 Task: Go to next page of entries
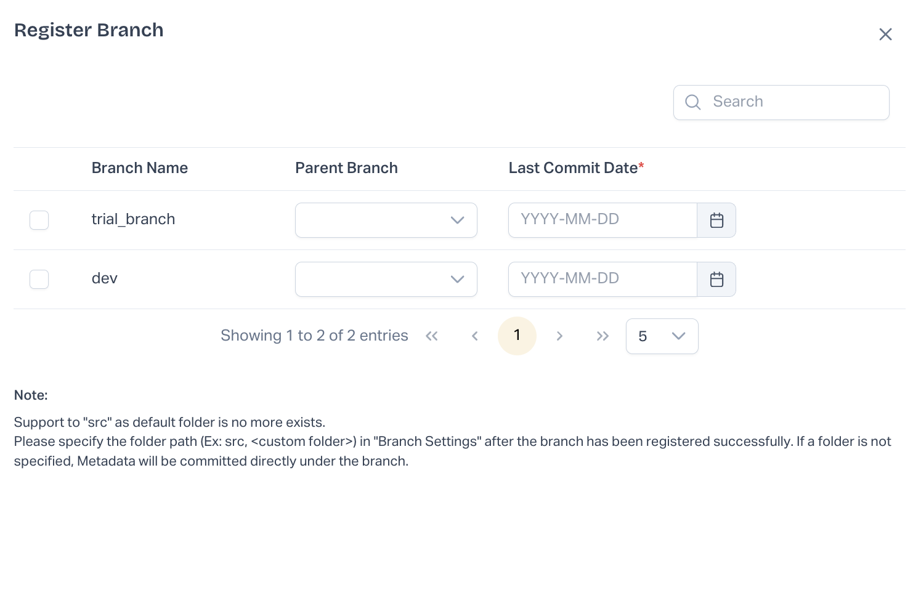559,336
